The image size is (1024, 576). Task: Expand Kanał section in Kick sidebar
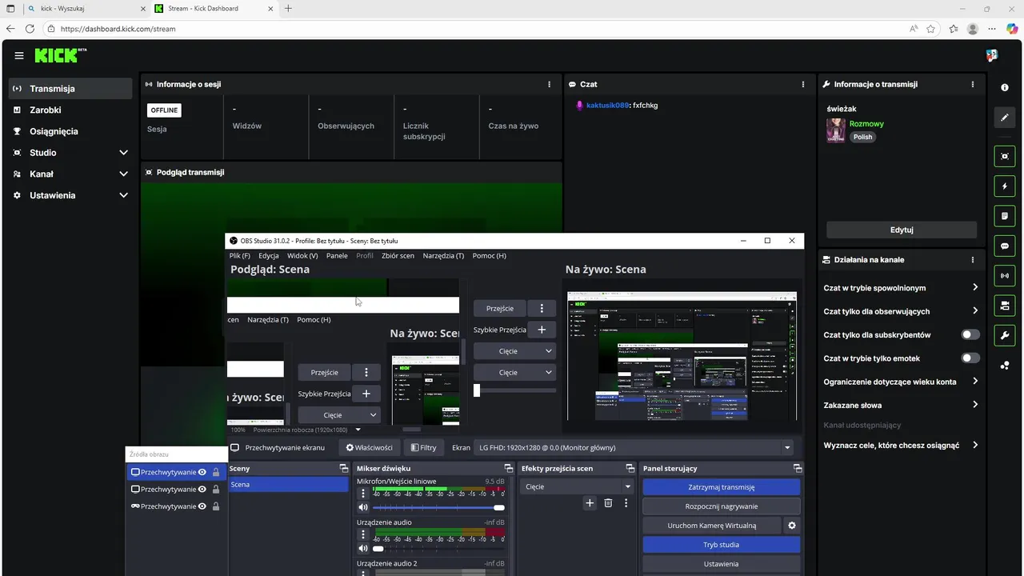(123, 174)
